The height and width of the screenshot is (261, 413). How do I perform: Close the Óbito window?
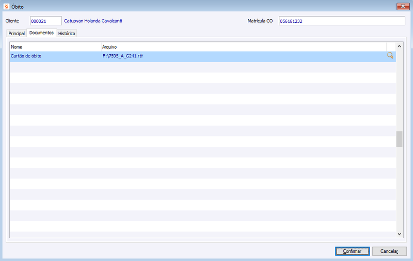pos(403,6)
